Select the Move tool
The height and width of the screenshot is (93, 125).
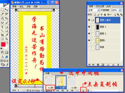tap(6, 10)
